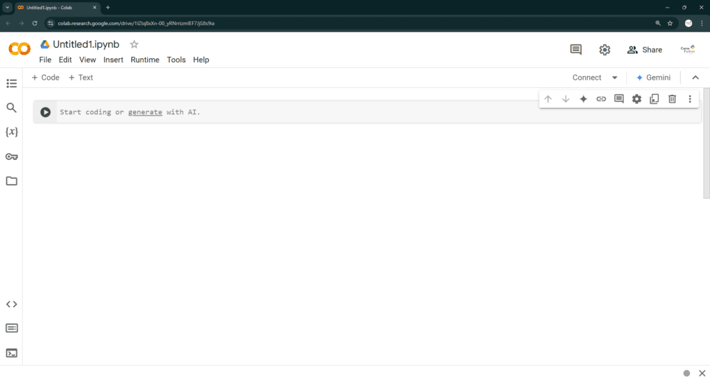The image size is (710, 381).
Task: Delete the cell using trash icon
Action: [x=672, y=99]
